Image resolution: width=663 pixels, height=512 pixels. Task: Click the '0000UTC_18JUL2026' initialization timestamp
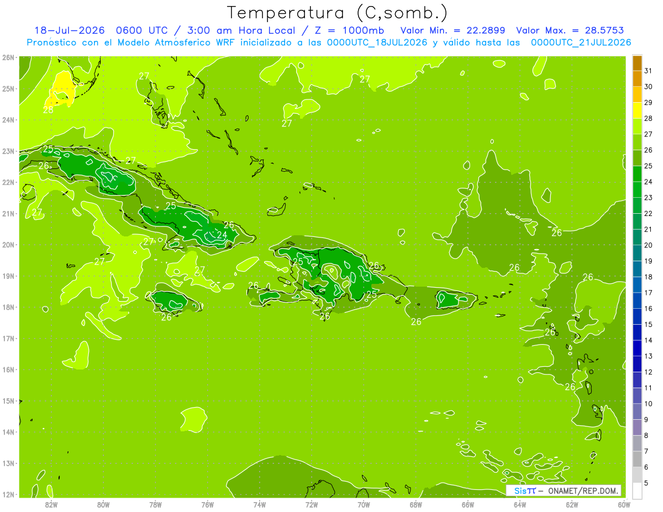pyautogui.click(x=377, y=42)
